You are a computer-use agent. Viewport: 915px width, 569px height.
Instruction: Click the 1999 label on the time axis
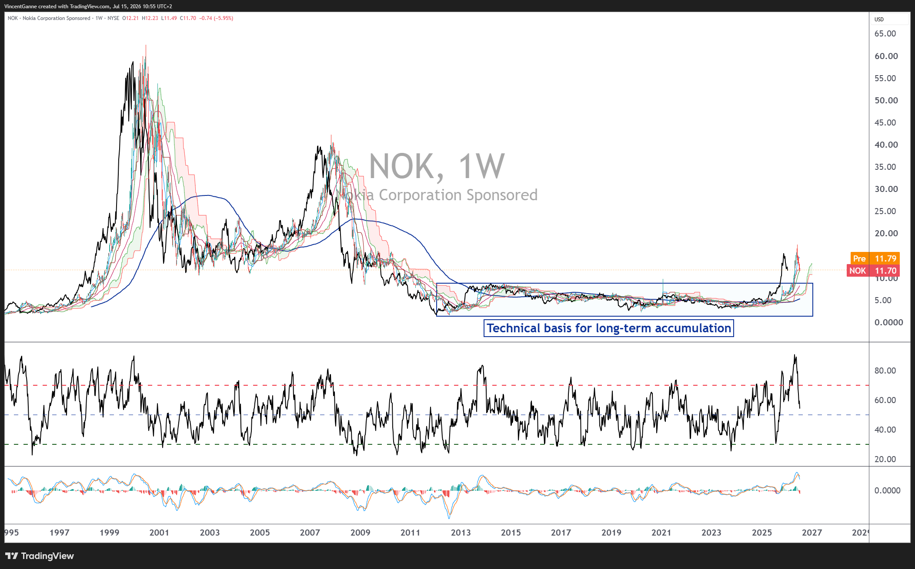(110, 533)
